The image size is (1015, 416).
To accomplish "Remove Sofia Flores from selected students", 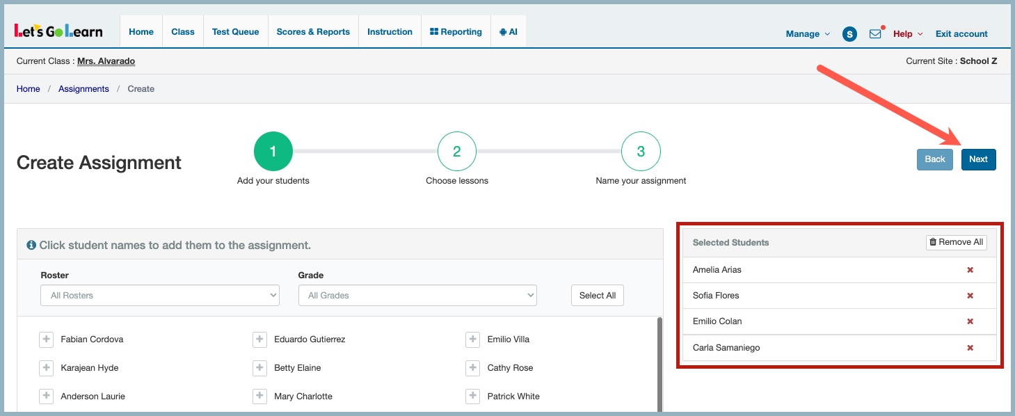I will tap(970, 296).
